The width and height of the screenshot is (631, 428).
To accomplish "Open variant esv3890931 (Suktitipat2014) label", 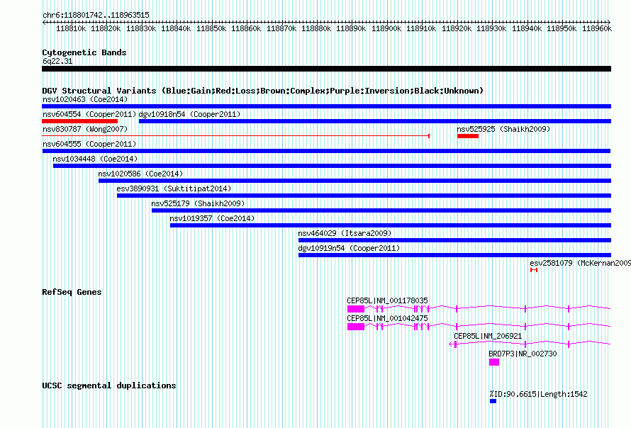I will [174, 188].
